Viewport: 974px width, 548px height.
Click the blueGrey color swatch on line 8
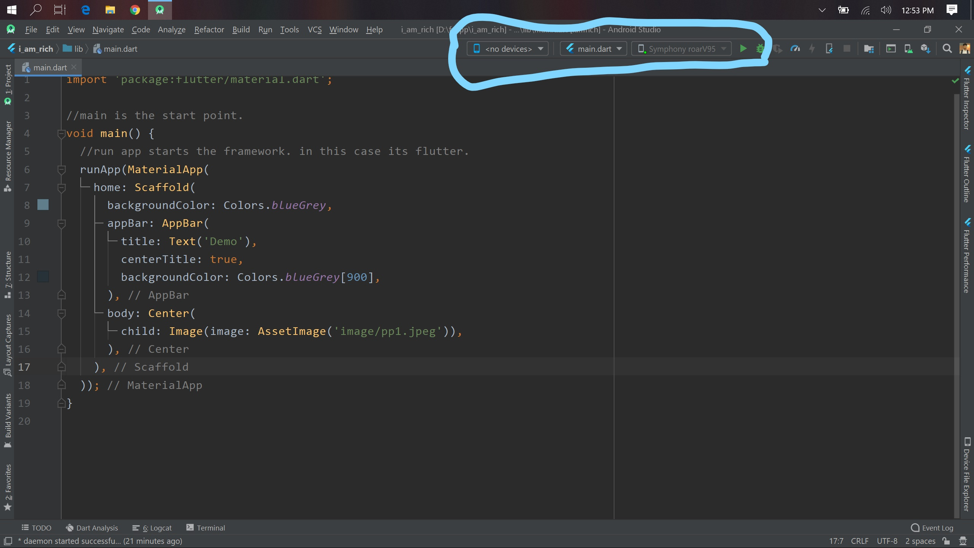tap(43, 205)
